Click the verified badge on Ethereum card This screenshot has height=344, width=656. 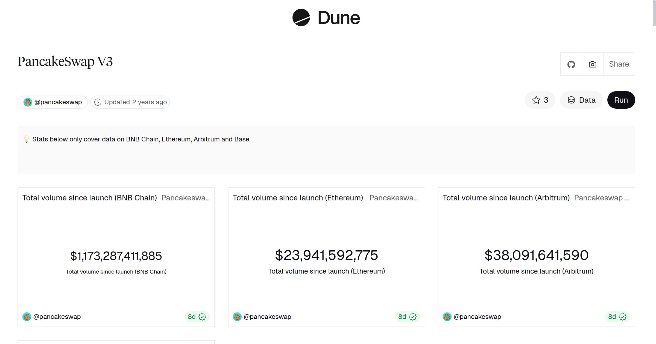pos(413,317)
